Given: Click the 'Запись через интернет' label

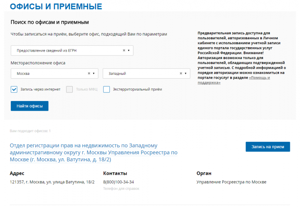Looking at the screenshot, I should [x=40, y=89].
